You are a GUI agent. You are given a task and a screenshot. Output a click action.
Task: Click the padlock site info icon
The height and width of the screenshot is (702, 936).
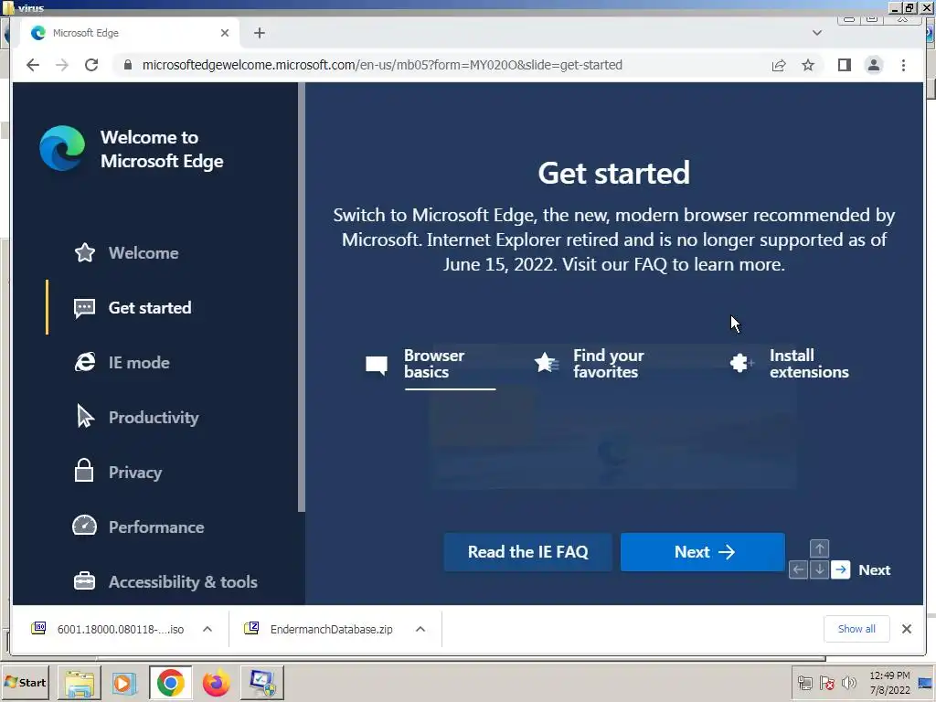pos(127,65)
